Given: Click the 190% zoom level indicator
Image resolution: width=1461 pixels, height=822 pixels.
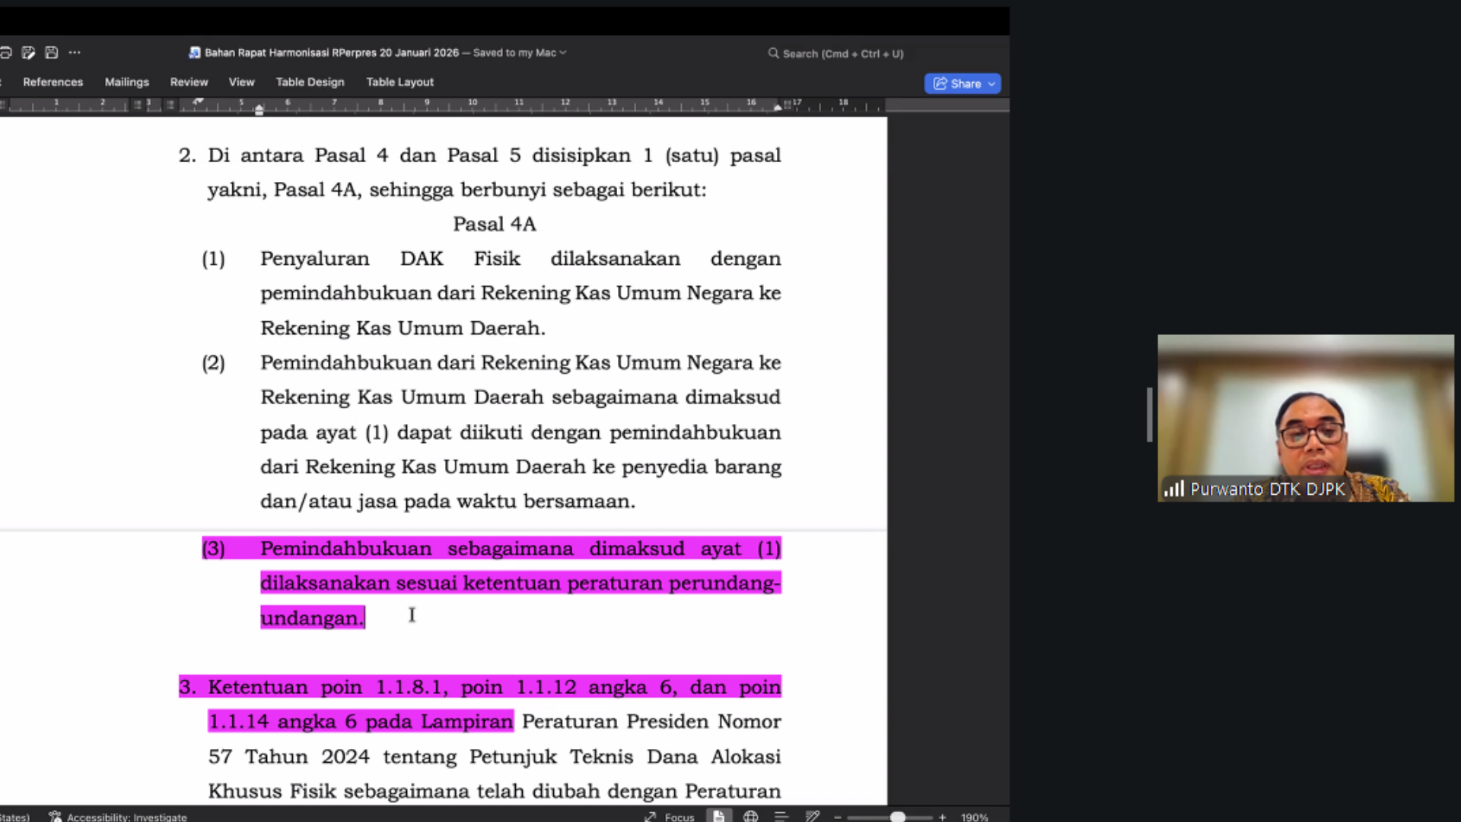Looking at the screenshot, I should coord(974,817).
